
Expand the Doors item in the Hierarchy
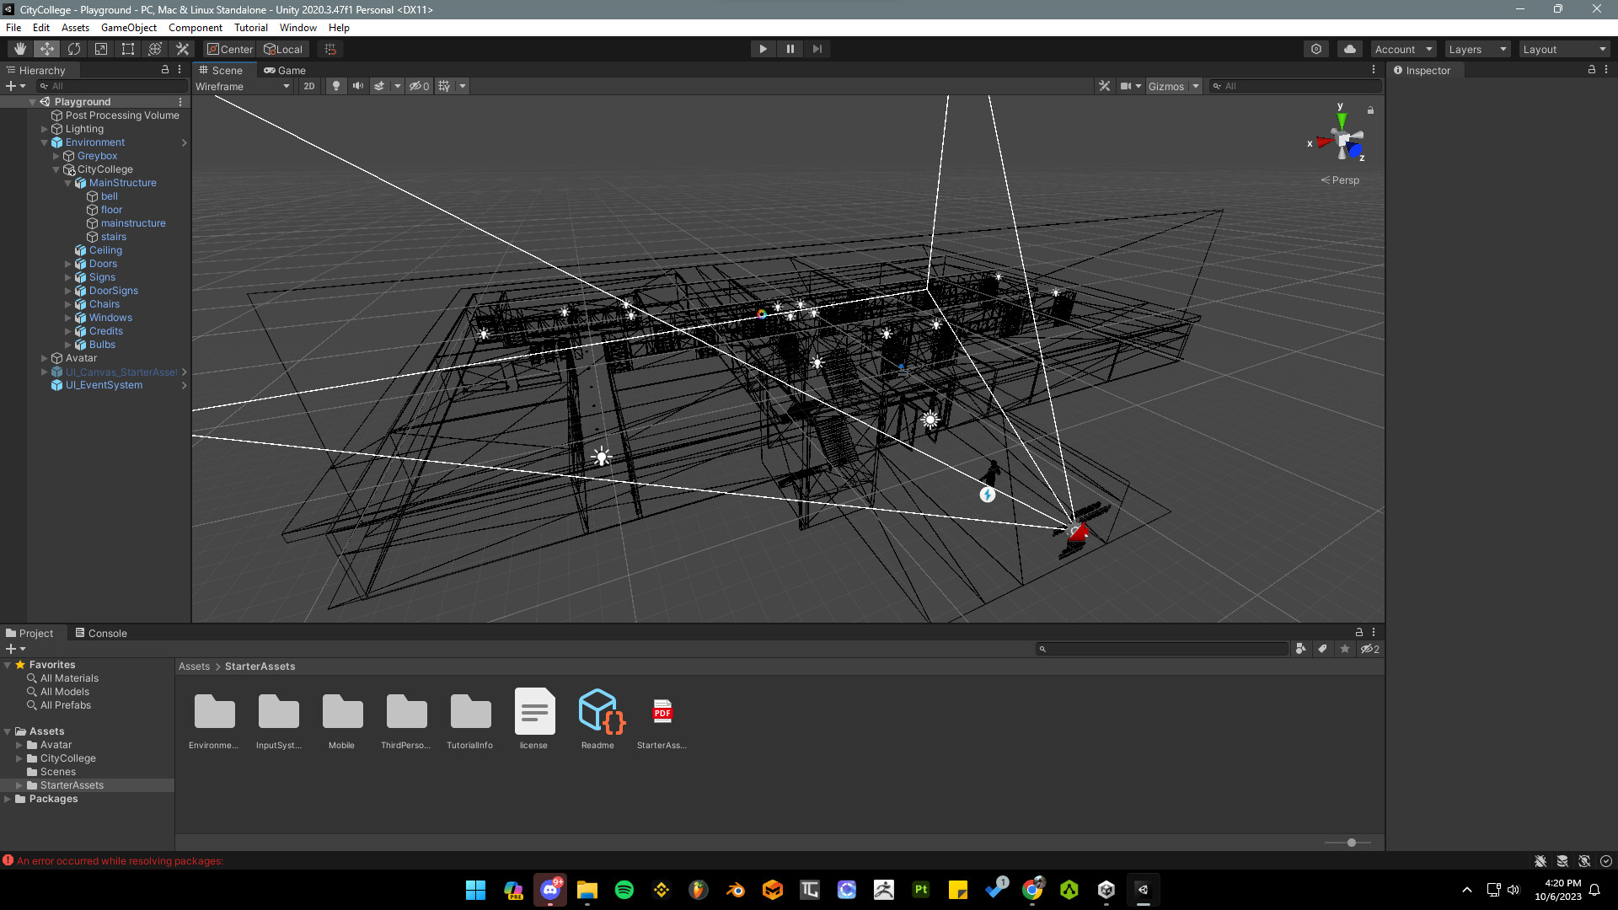(67, 263)
